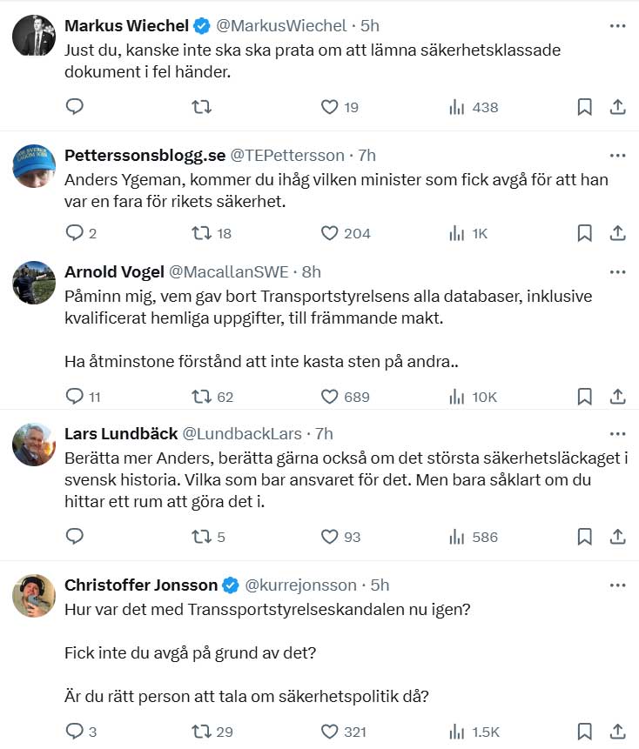Bookmark the Petterssonsblogg.se tweet
639x749 pixels.
(585, 233)
